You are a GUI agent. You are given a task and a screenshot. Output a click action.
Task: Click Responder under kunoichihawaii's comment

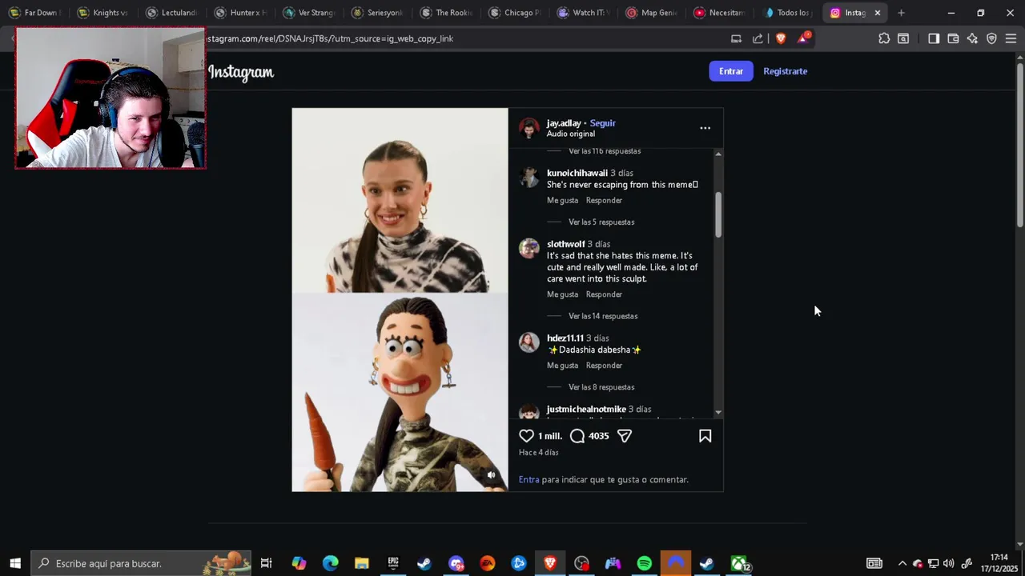[604, 201]
